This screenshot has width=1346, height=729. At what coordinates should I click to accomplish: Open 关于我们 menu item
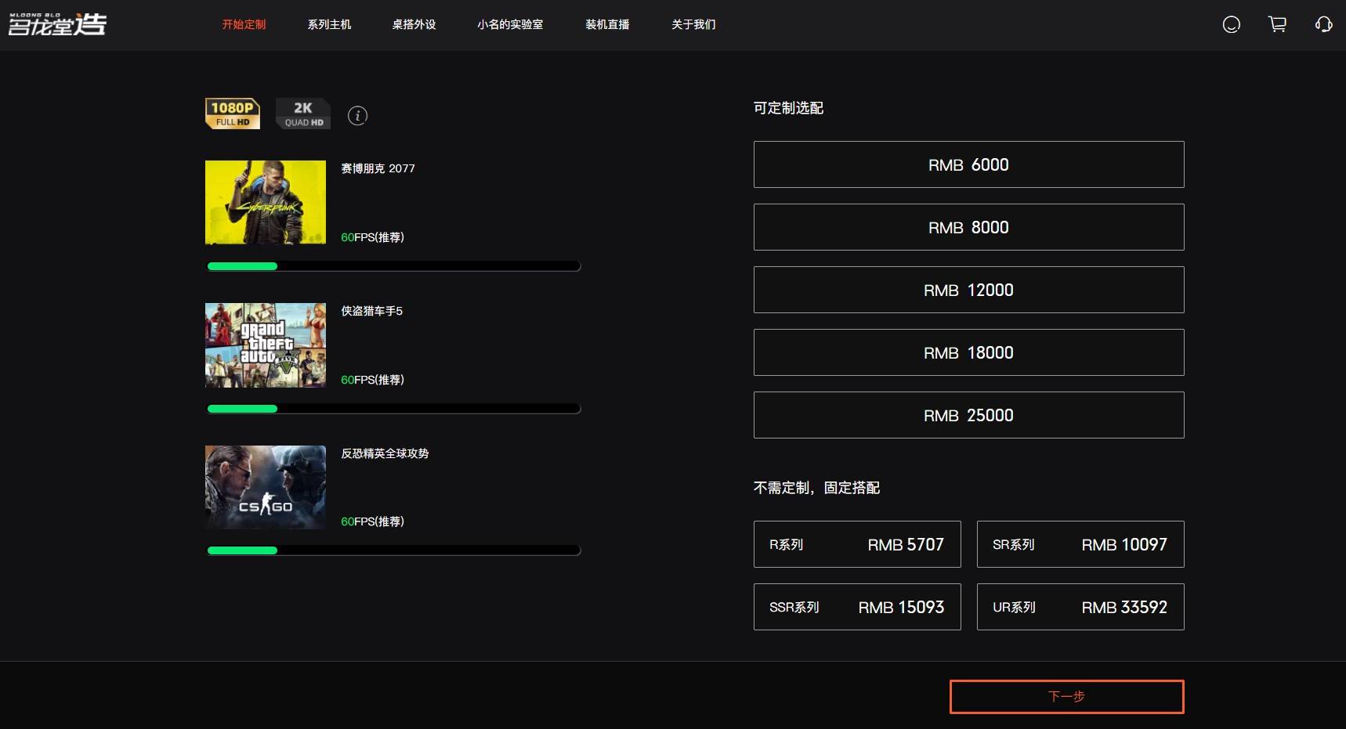point(693,24)
